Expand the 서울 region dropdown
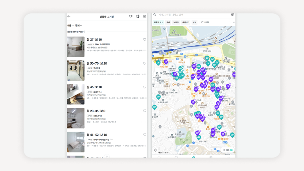 pos(70,25)
